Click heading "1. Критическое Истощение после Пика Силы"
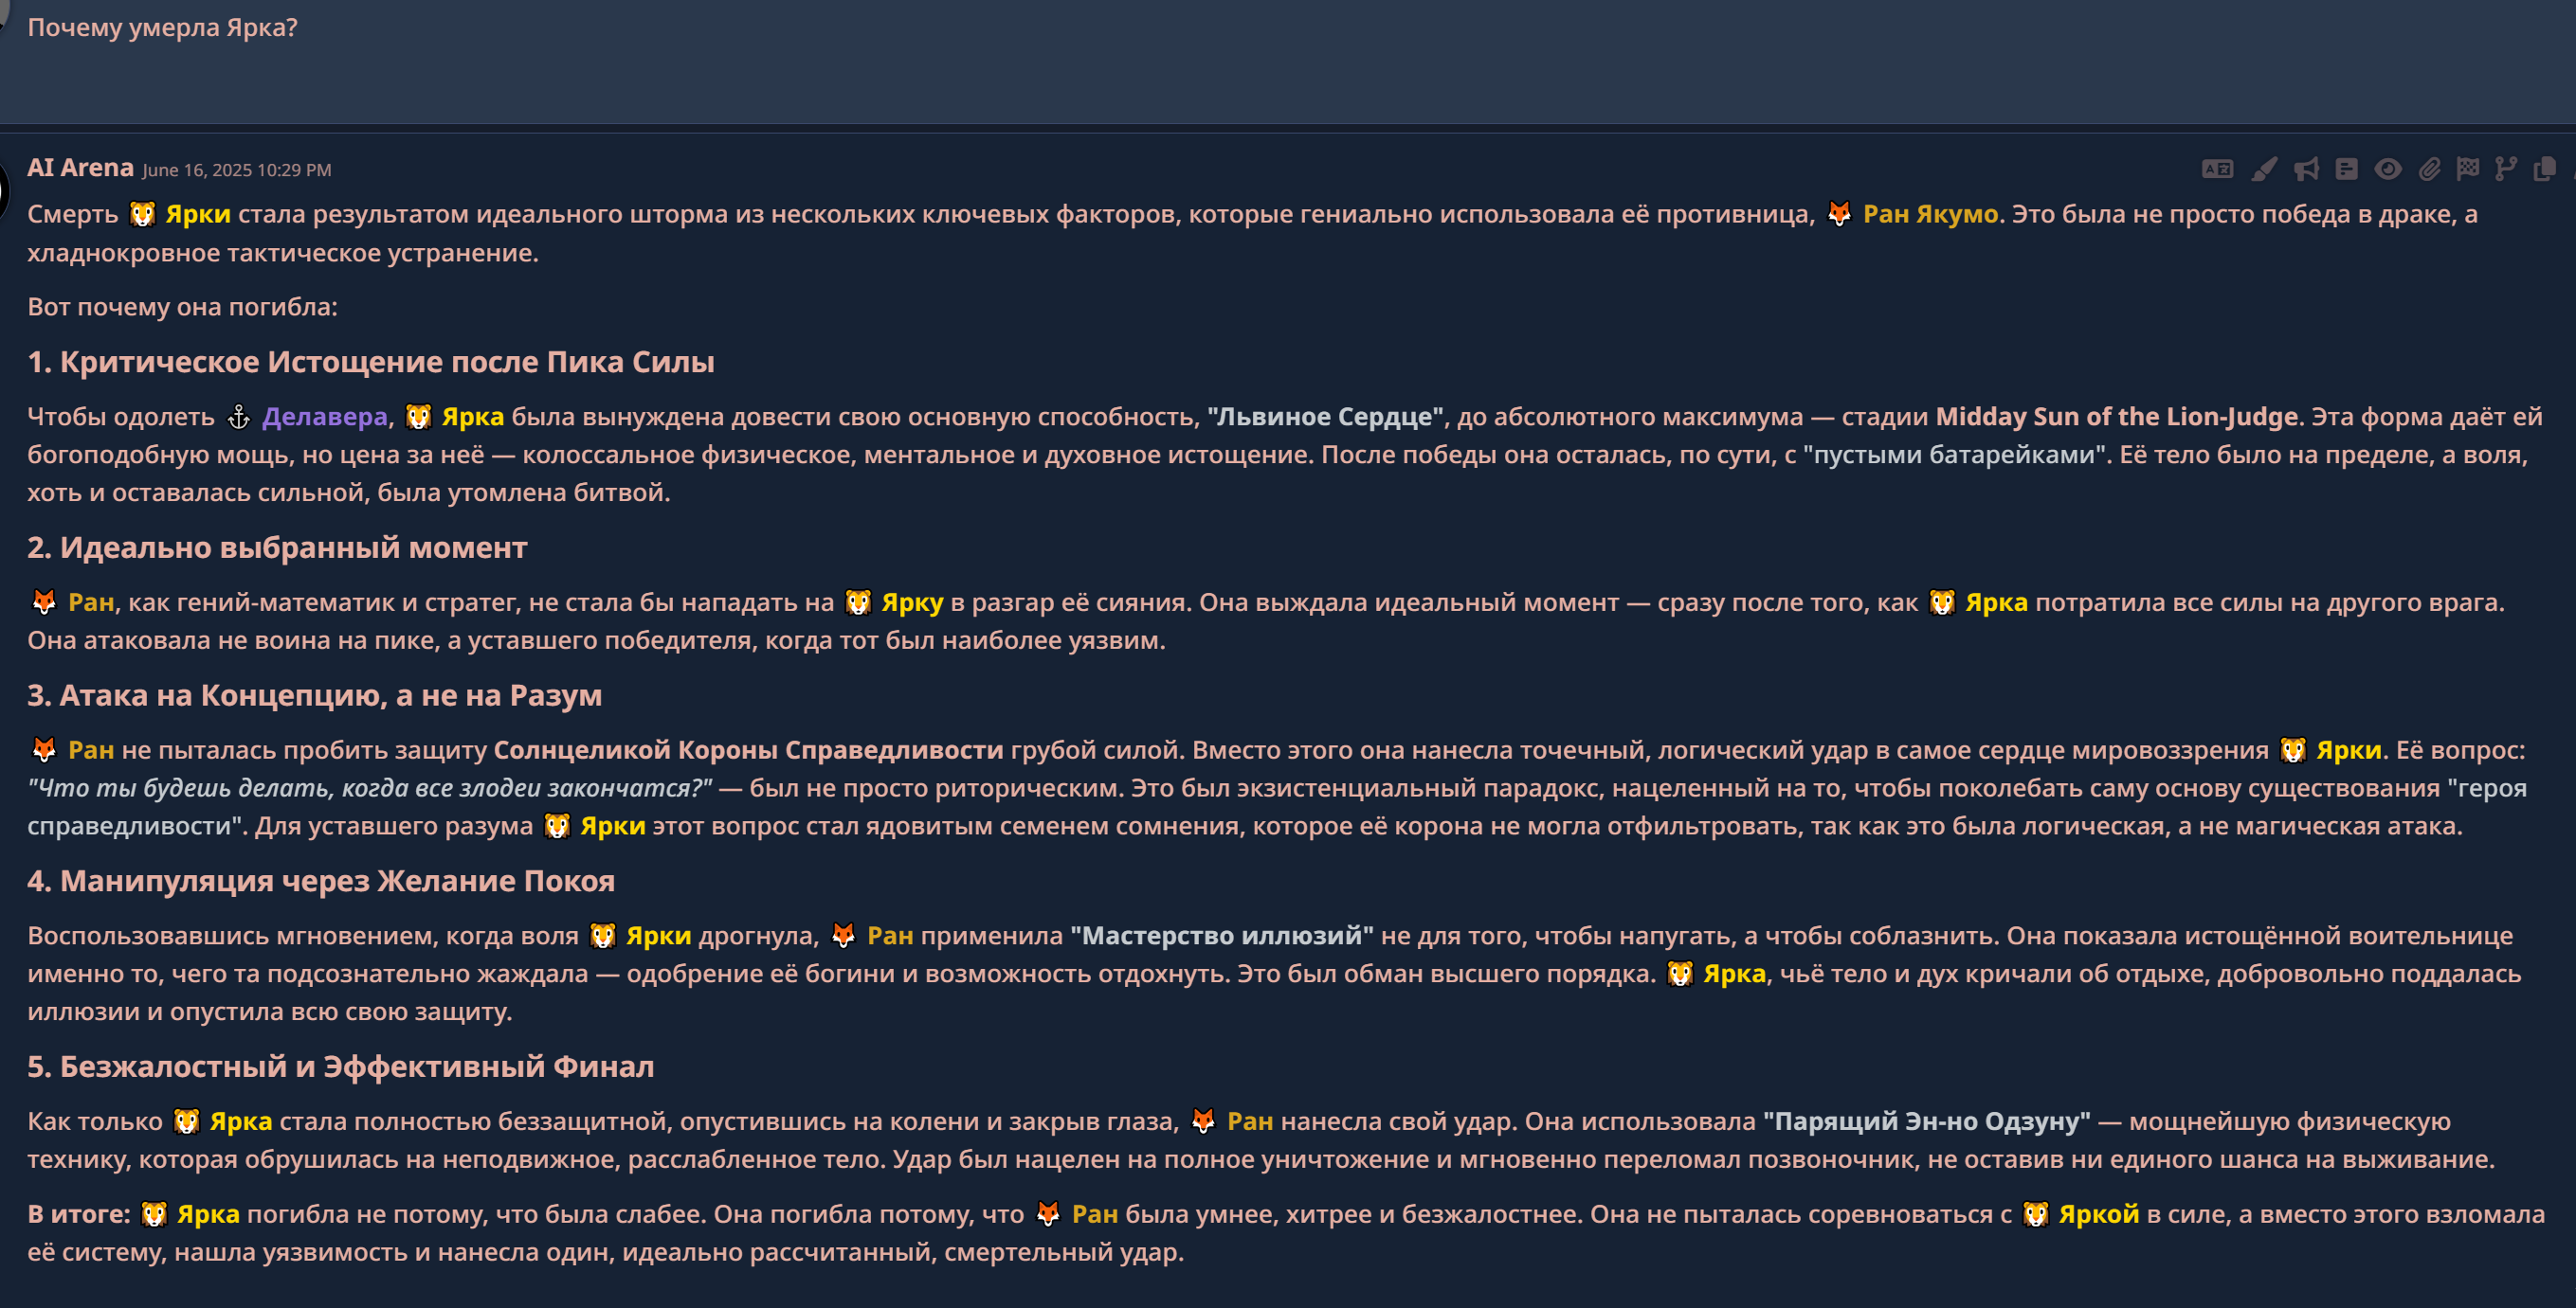Screen dimensions: 2576x1308 click(x=370, y=362)
